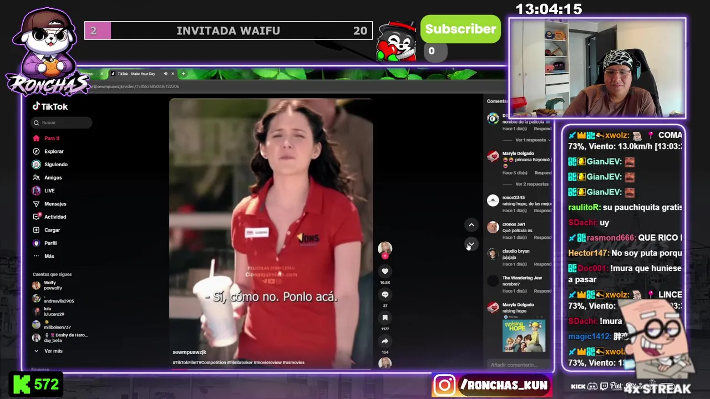
Task: Click streamer webcam feed
Action: (597, 69)
